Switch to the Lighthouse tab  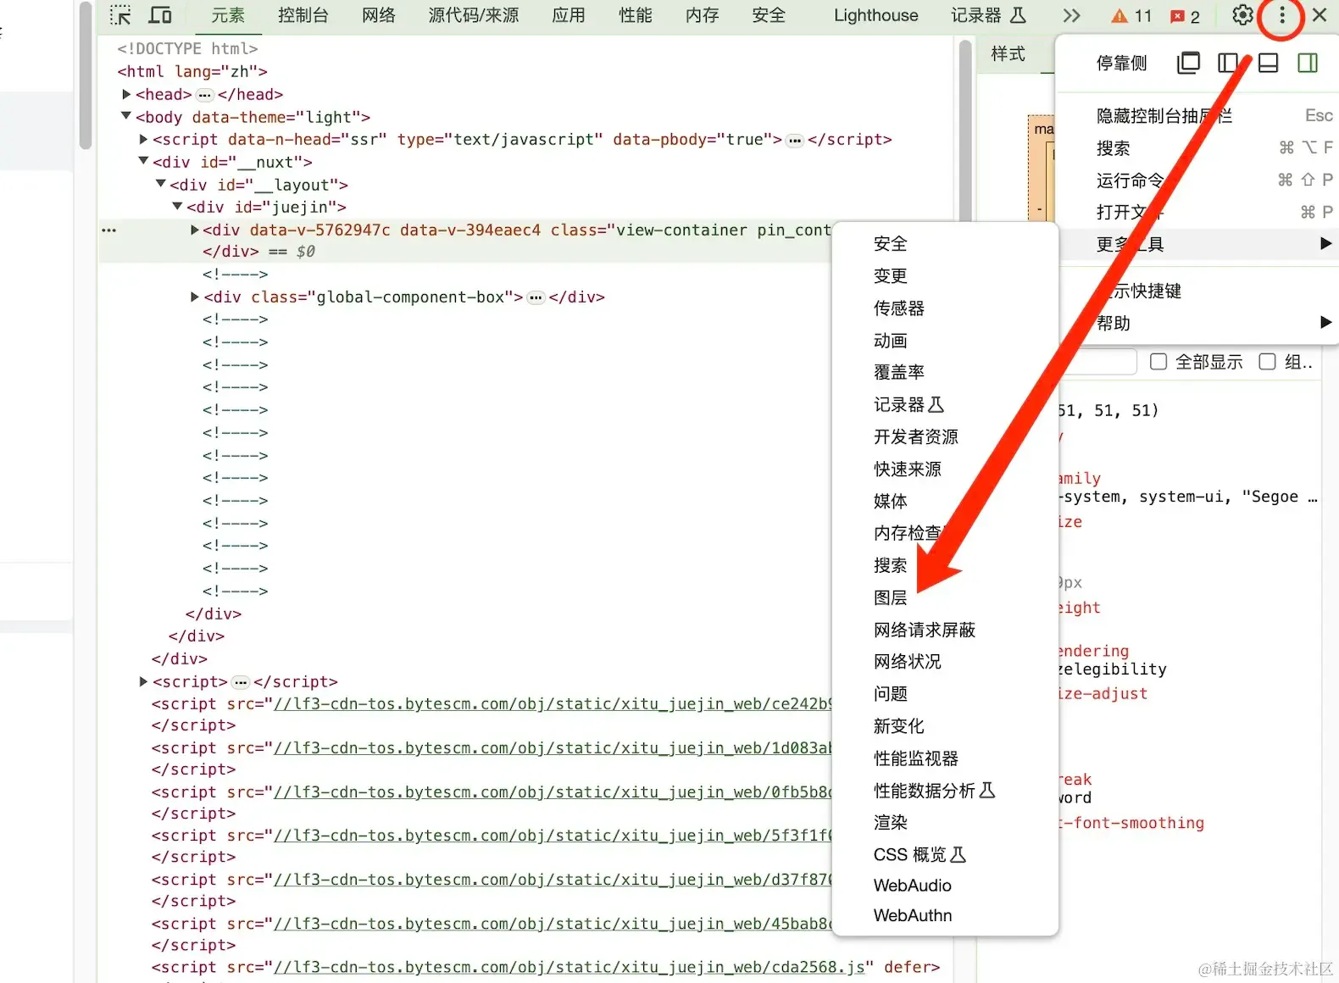pos(876,15)
